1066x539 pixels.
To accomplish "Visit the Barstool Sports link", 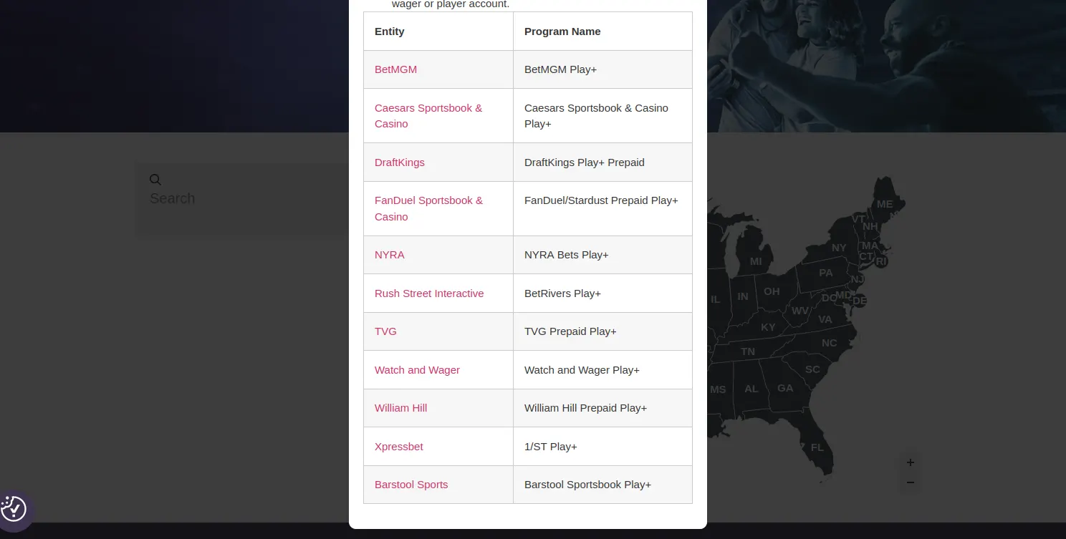I will 411,485.
